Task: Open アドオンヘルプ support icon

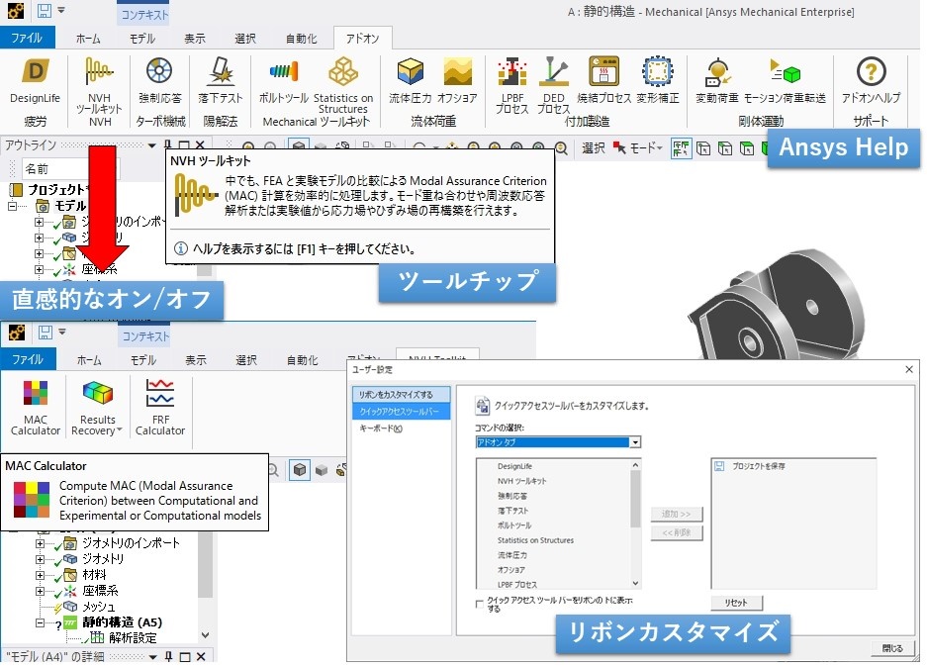Action: [x=871, y=81]
